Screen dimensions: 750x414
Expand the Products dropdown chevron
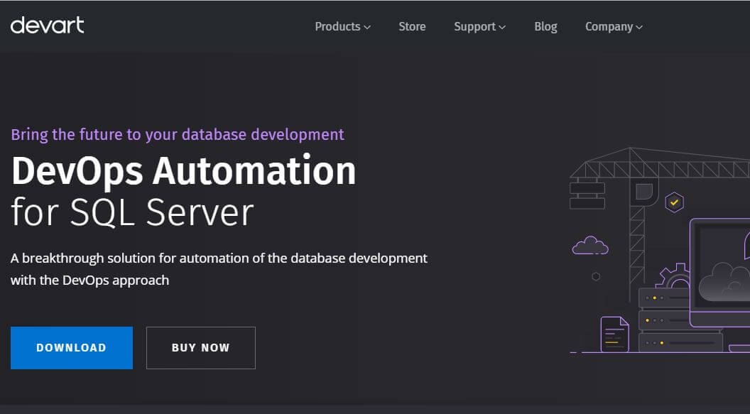[367, 27]
